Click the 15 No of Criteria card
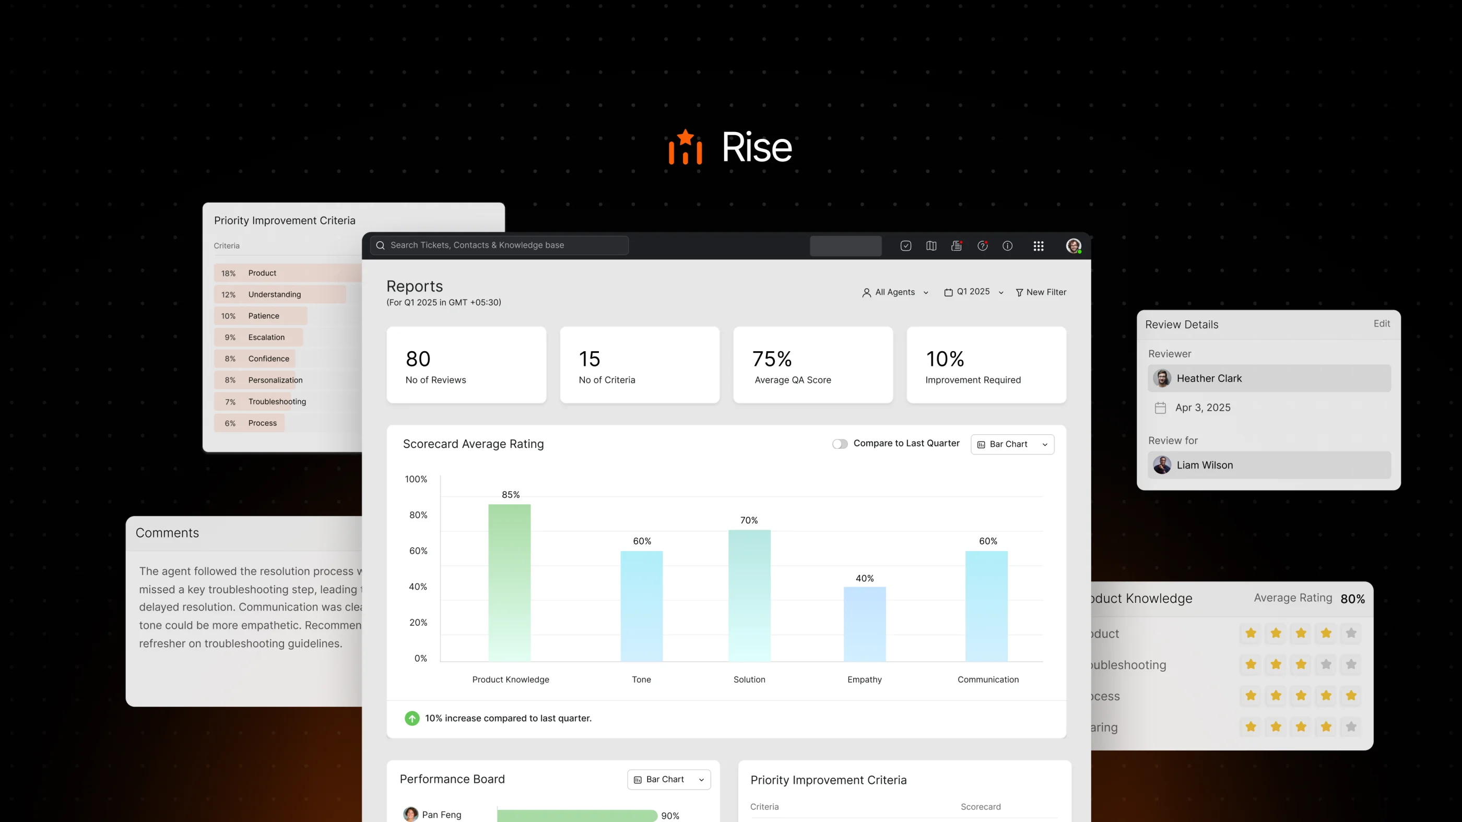Viewport: 1462px width, 822px height. click(640, 365)
